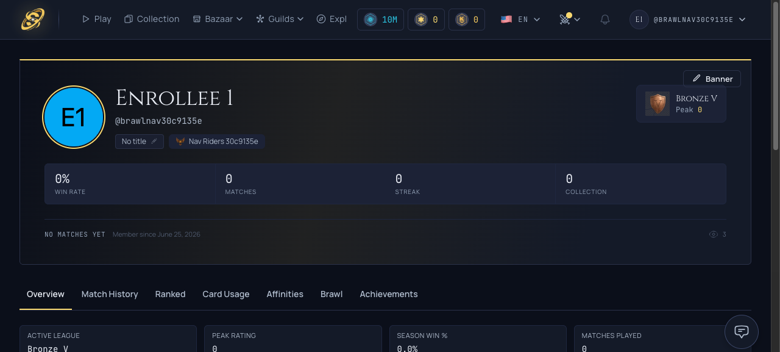Click the Enrollee 1 profile name
Viewport: 780px width, 352px height.
(174, 98)
